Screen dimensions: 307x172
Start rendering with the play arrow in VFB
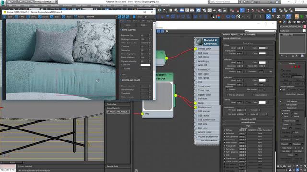[x=146, y=17]
